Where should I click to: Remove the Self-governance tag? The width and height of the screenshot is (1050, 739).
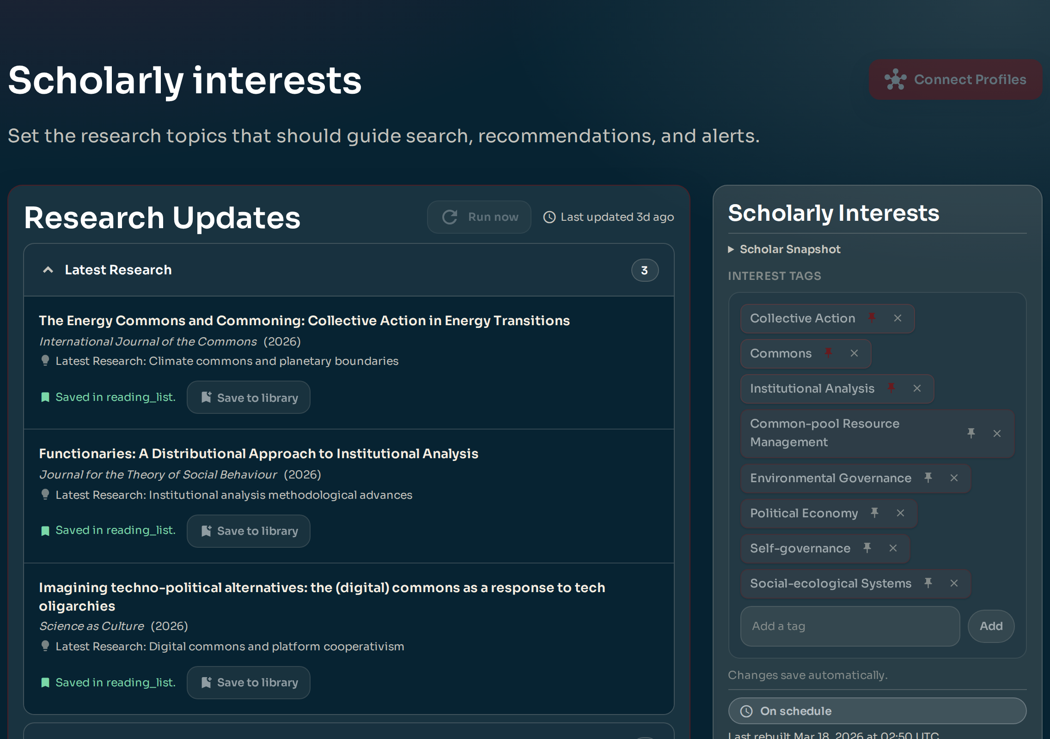tap(893, 548)
